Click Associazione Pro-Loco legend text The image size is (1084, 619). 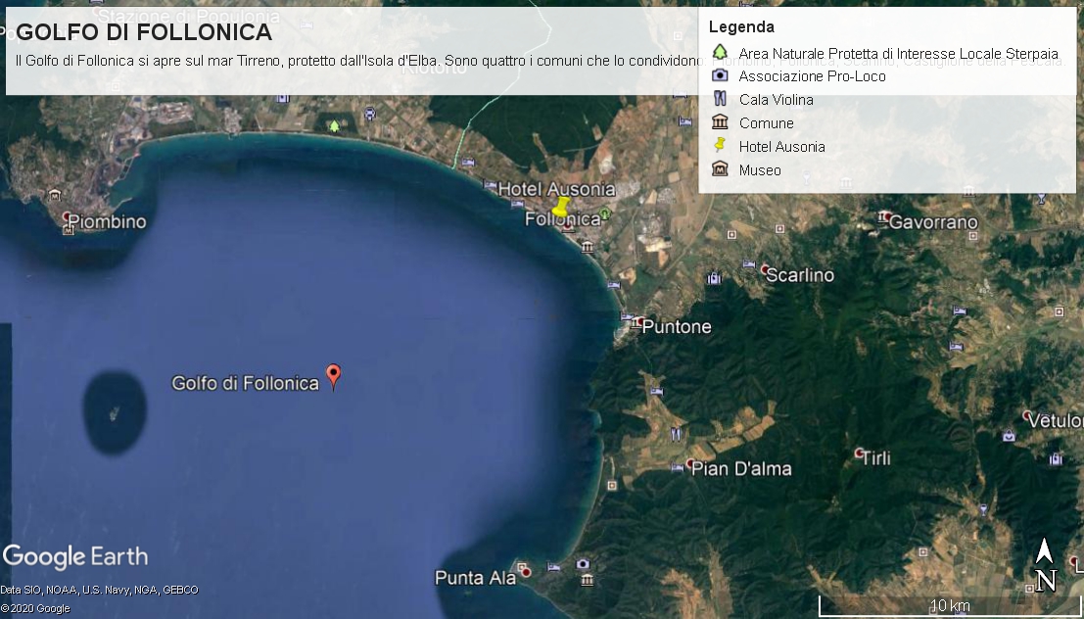coord(813,76)
